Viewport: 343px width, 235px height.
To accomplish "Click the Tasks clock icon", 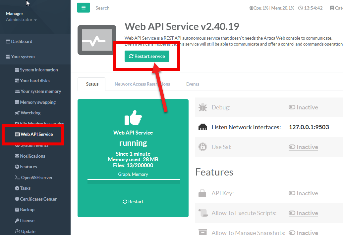I will coord(17,188).
